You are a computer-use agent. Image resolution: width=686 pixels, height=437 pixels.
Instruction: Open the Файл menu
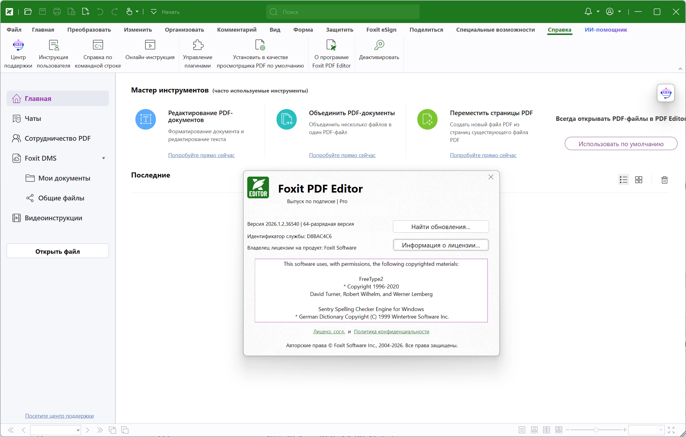click(x=14, y=30)
